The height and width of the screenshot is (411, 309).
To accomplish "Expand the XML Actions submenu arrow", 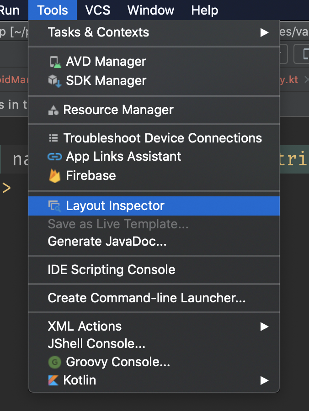I will (x=264, y=327).
